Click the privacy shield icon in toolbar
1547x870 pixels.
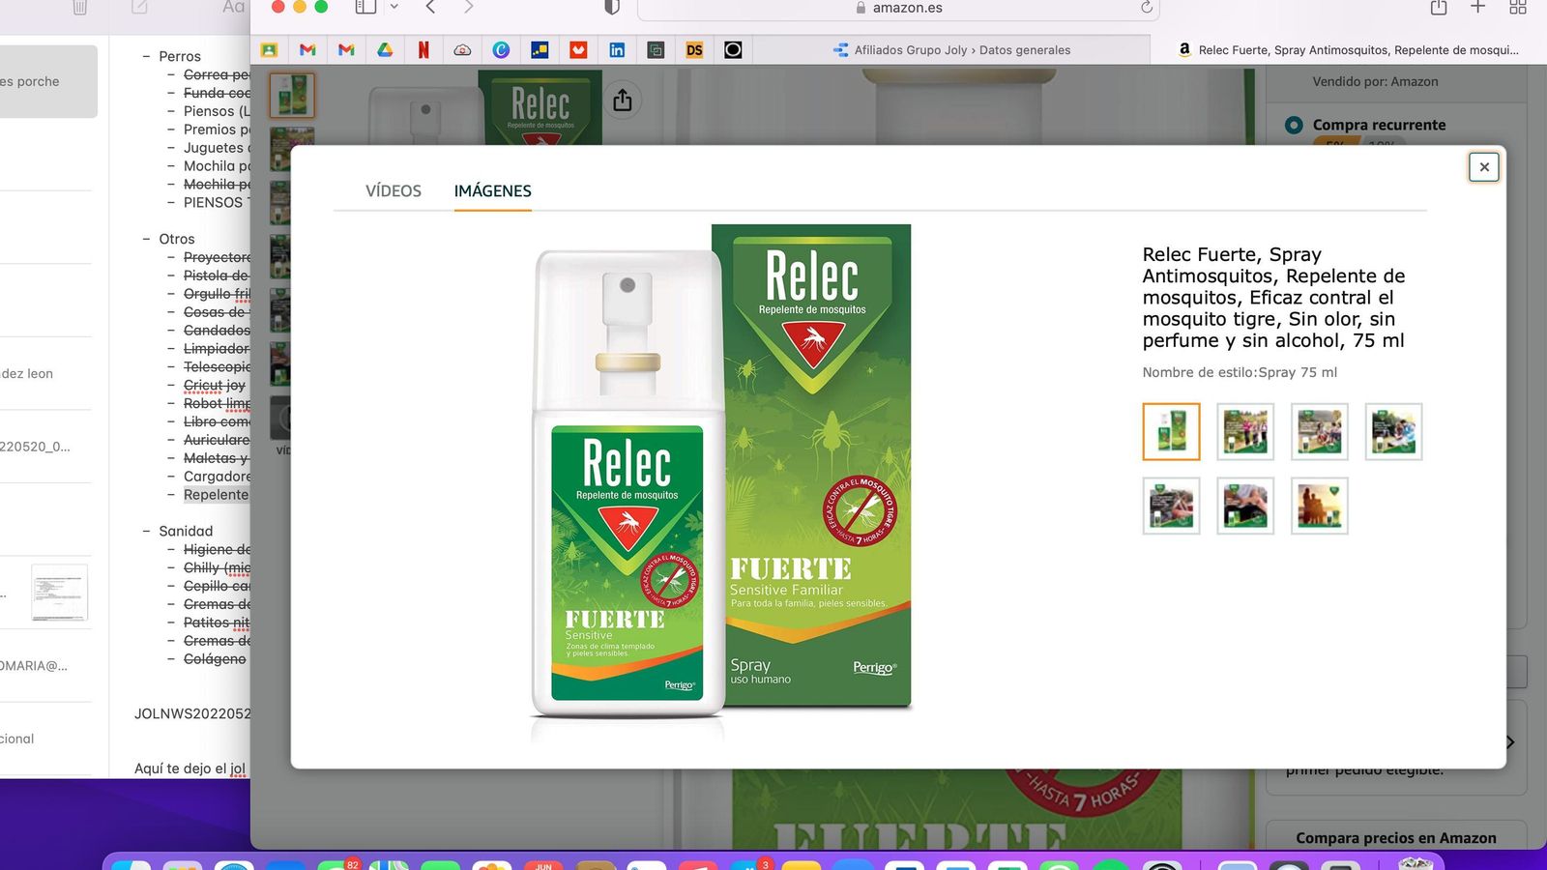610,8
